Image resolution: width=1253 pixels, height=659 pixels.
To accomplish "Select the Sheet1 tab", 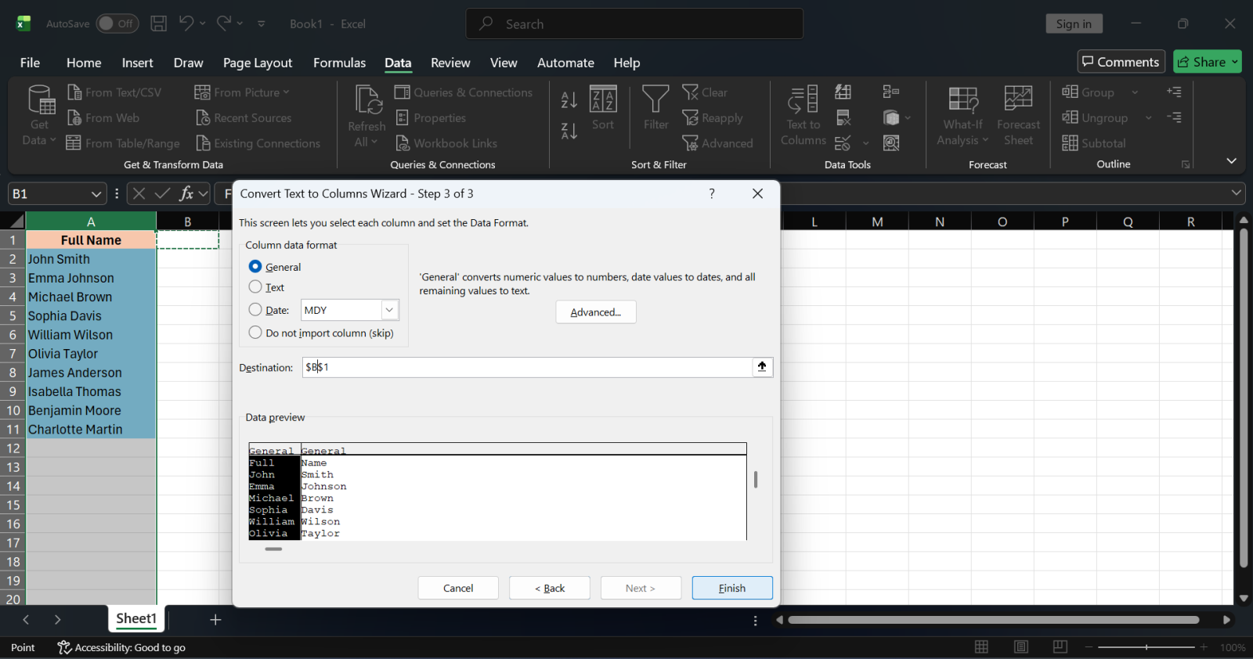I will pyautogui.click(x=136, y=618).
